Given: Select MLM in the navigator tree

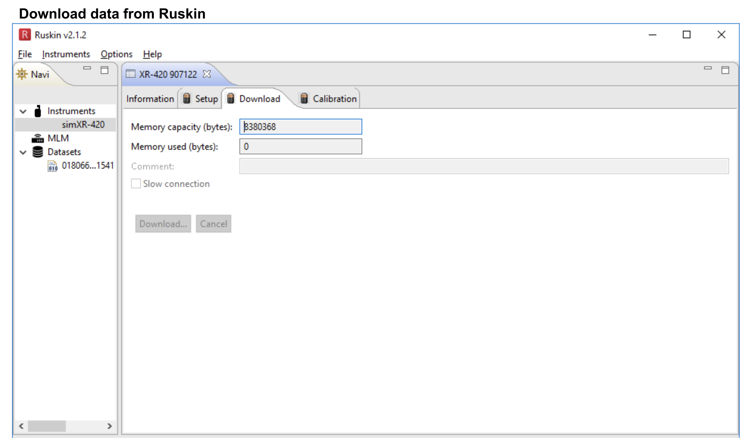Looking at the screenshot, I should click(58, 138).
